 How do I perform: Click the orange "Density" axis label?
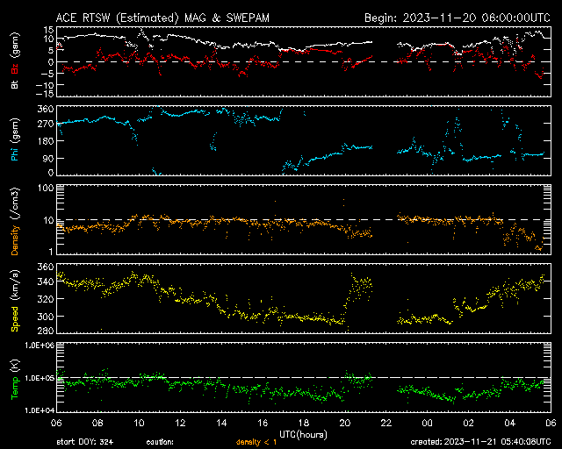coord(15,239)
